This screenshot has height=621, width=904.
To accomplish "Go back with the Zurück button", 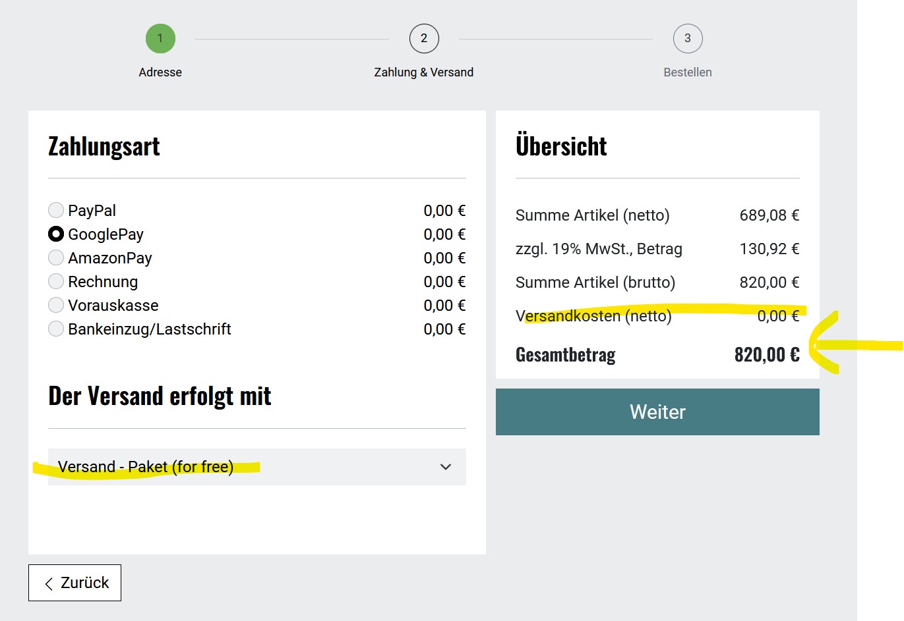I will (x=75, y=583).
